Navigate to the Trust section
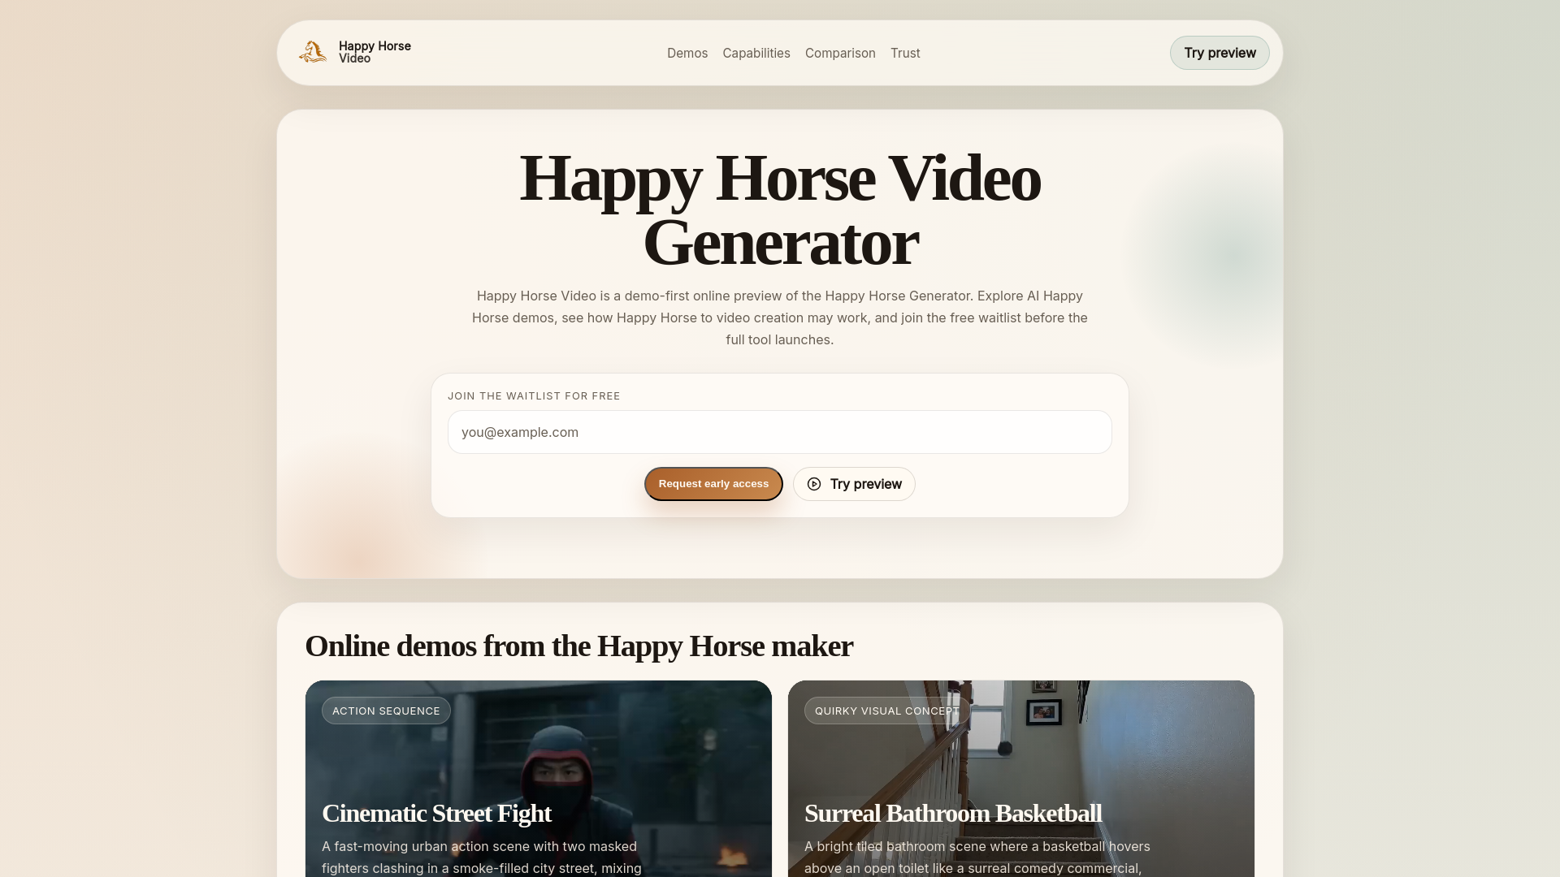This screenshot has width=1560, height=877. pyautogui.click(x=905, y=53)
